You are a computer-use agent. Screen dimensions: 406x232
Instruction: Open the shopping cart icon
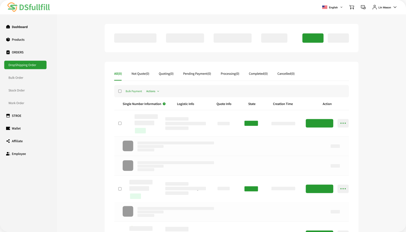click(x=351, y=7)
